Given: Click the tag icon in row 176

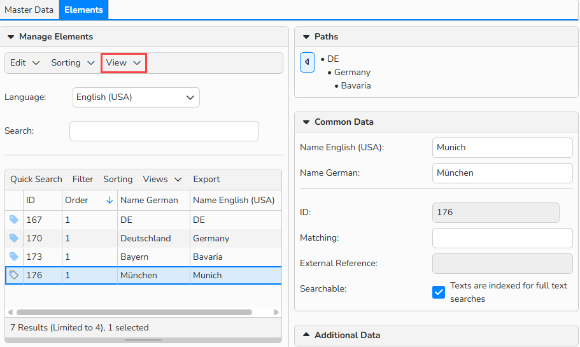Looking at the screenshot, I should 13,275.
